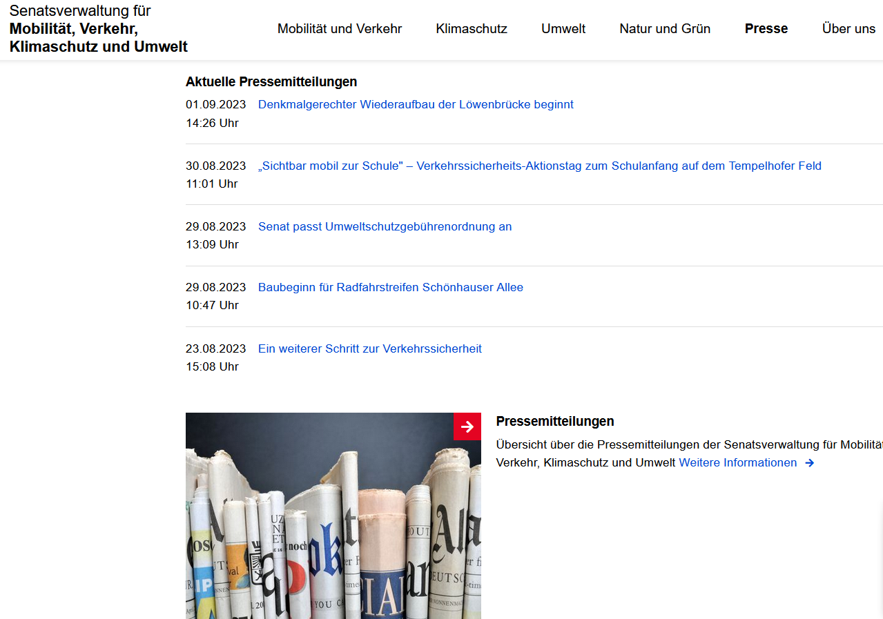Viewport: 883px width, 619px height.
Task: Click the blue arrow beside Weitere Informationen
Action: pyautogui.click(x=809, y=462)
